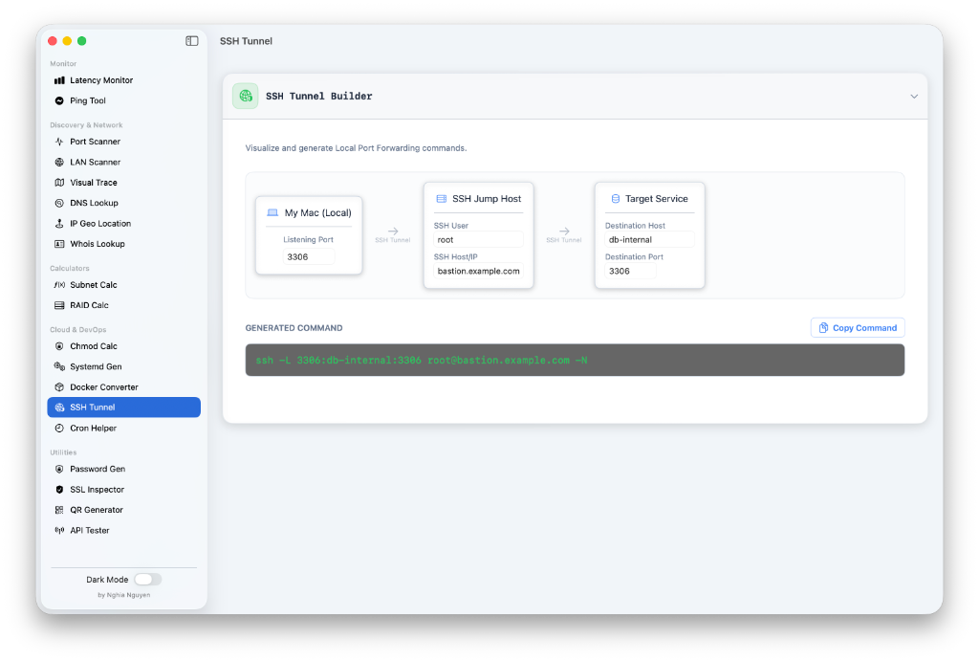This screenshot has height=661, width=979.
Task: Open the Subnet Calc tool
Action: coord(93,285)
